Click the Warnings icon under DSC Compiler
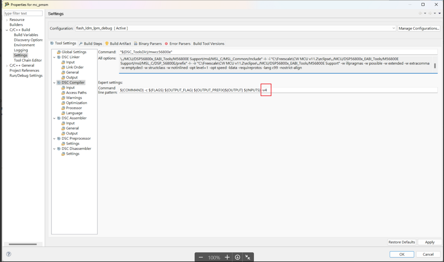This screenshot has width=444, height=262. pyautogui.click(x=63, y=98)
